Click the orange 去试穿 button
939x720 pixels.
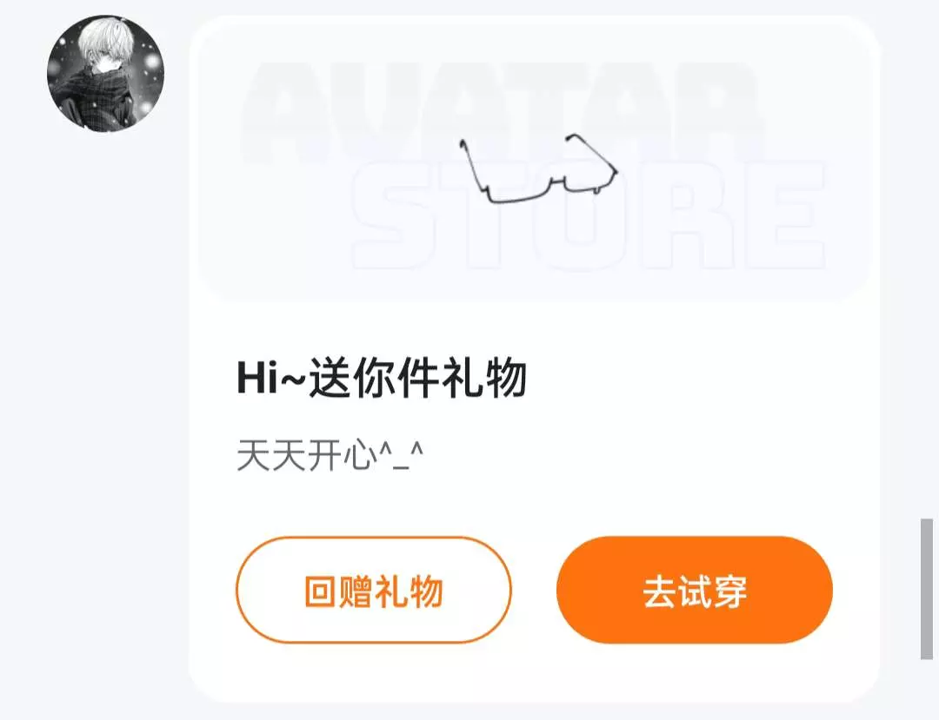pyautogui.click(x=695, y=590)
